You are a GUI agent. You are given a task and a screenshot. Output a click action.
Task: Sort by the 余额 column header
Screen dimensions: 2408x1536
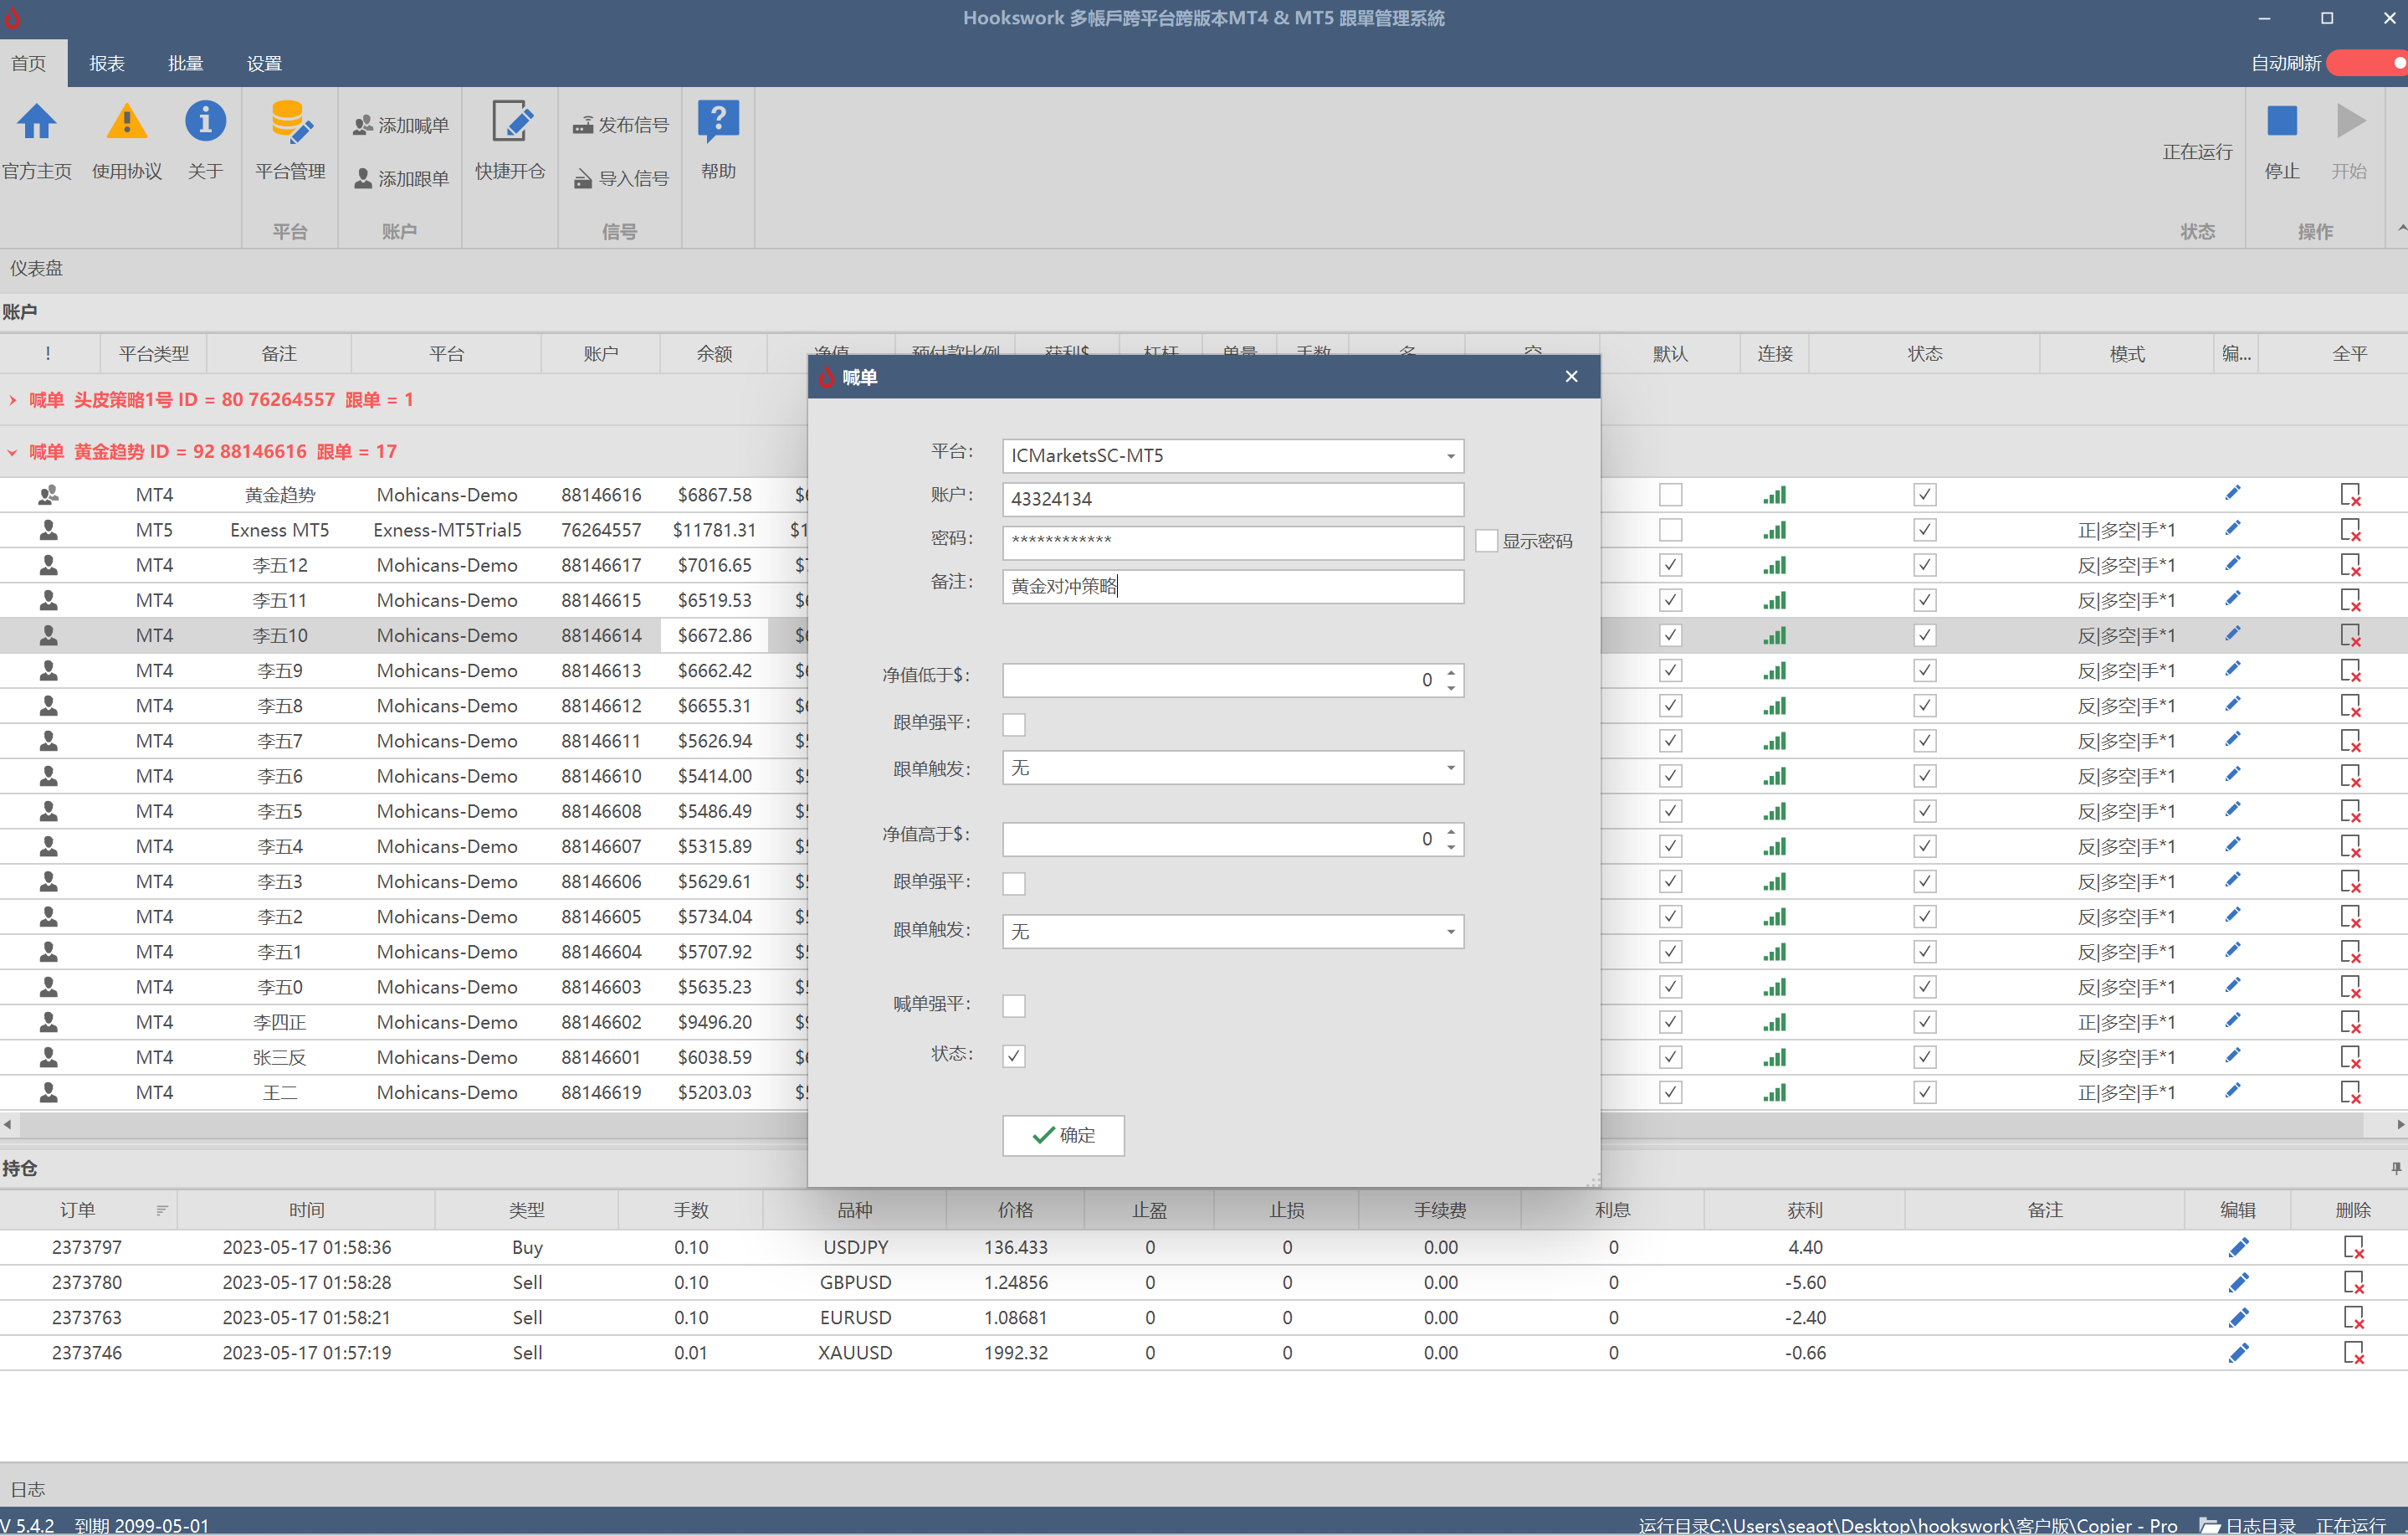(714, 353)
